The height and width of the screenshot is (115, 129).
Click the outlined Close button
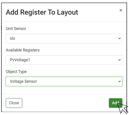point(14,103)
